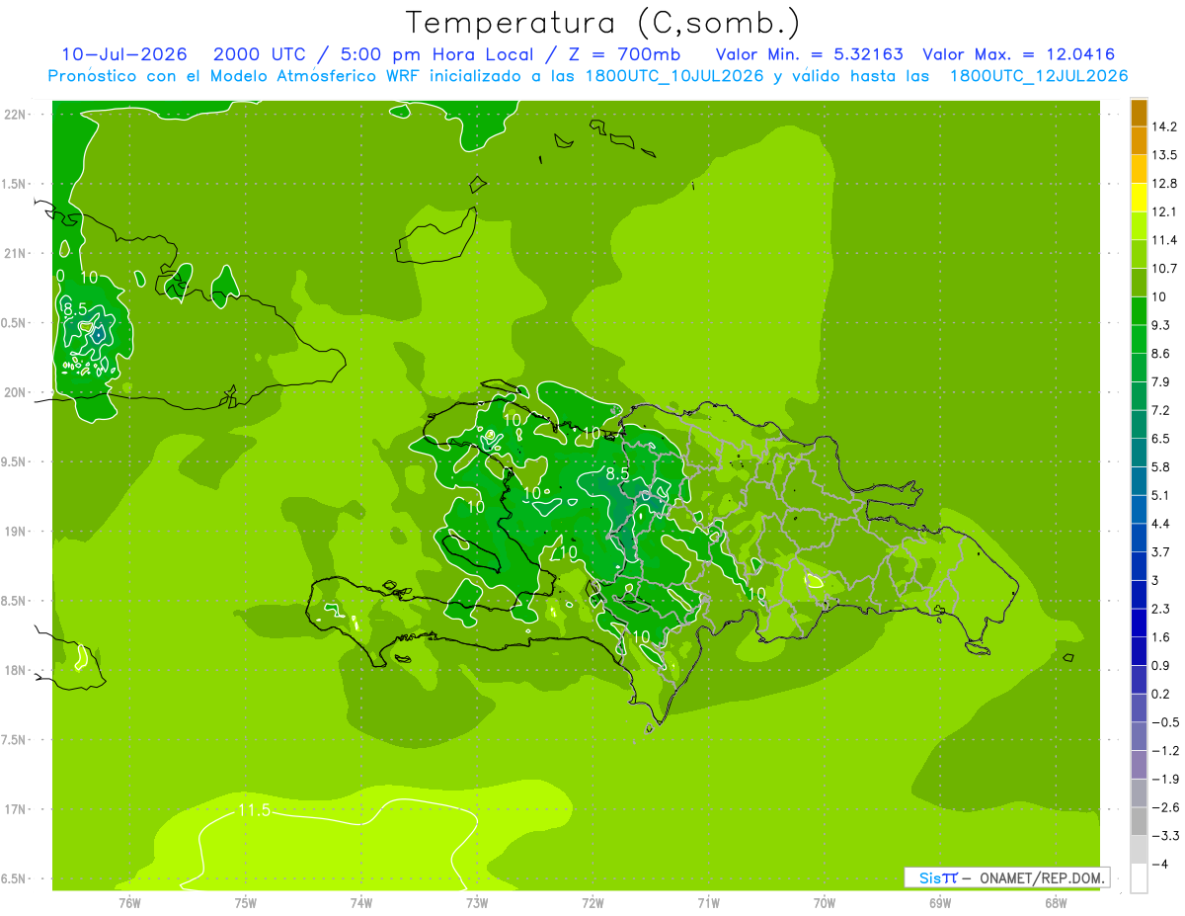Click colorbar label "14.2"

click(x=1166, y=126)
